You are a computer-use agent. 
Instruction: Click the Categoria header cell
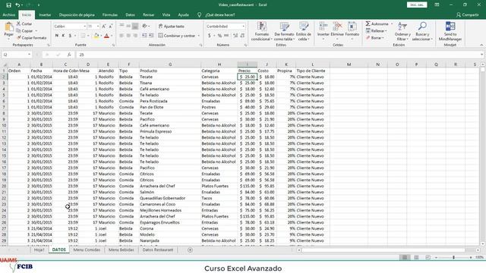[219, 71]
